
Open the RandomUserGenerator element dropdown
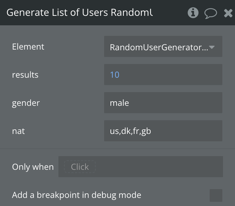click(x=159, y=47)
